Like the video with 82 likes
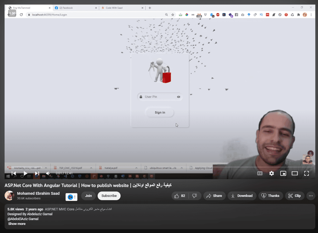 [x=180, y=196]
